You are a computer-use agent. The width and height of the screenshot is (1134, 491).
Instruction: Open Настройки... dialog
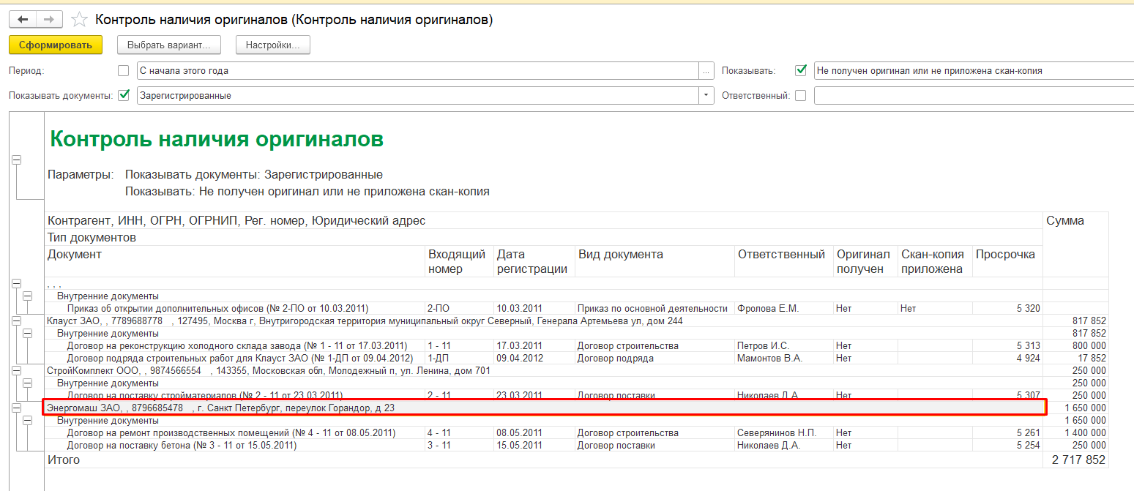(273, 45)
